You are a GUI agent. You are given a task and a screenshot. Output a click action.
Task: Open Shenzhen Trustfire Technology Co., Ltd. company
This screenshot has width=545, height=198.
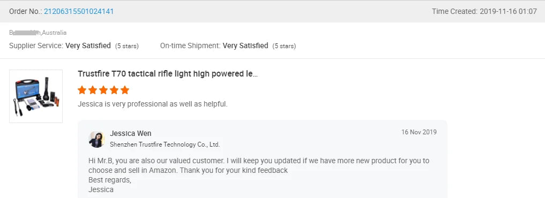click(165, 144)
